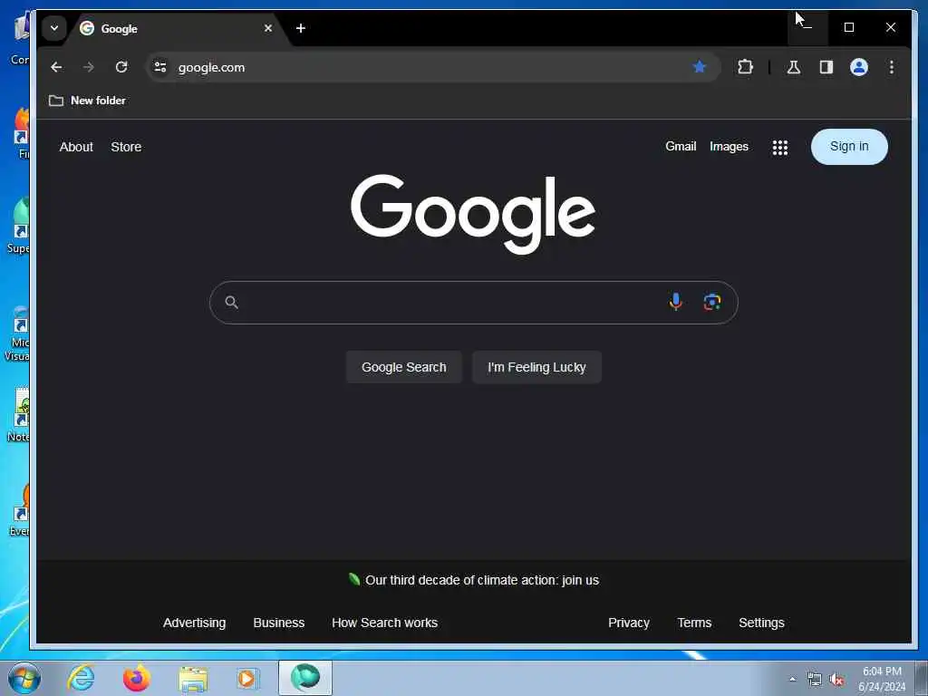Toggle the bookmark star
The height and width of the screenshot is (696, 928).
tap(700, 67)
